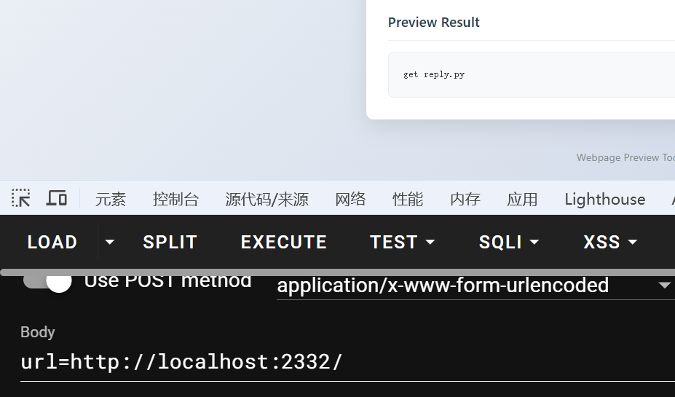
Task: Open the TEST dropdown menu
Action: [x=402, y=242]
